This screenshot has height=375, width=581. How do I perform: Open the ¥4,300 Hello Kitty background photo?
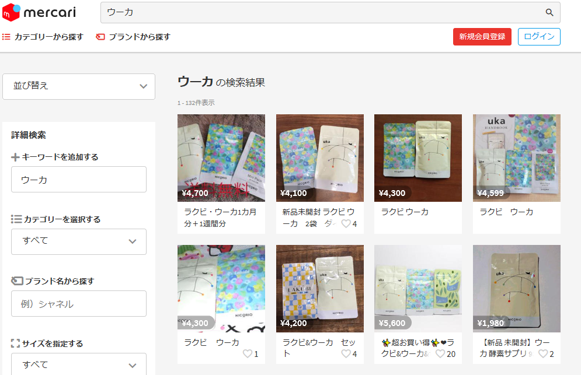tap(221, 288)
